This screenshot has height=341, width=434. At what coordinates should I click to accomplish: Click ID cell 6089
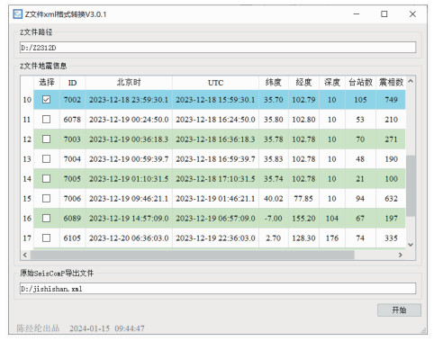(x=72, y=219)
